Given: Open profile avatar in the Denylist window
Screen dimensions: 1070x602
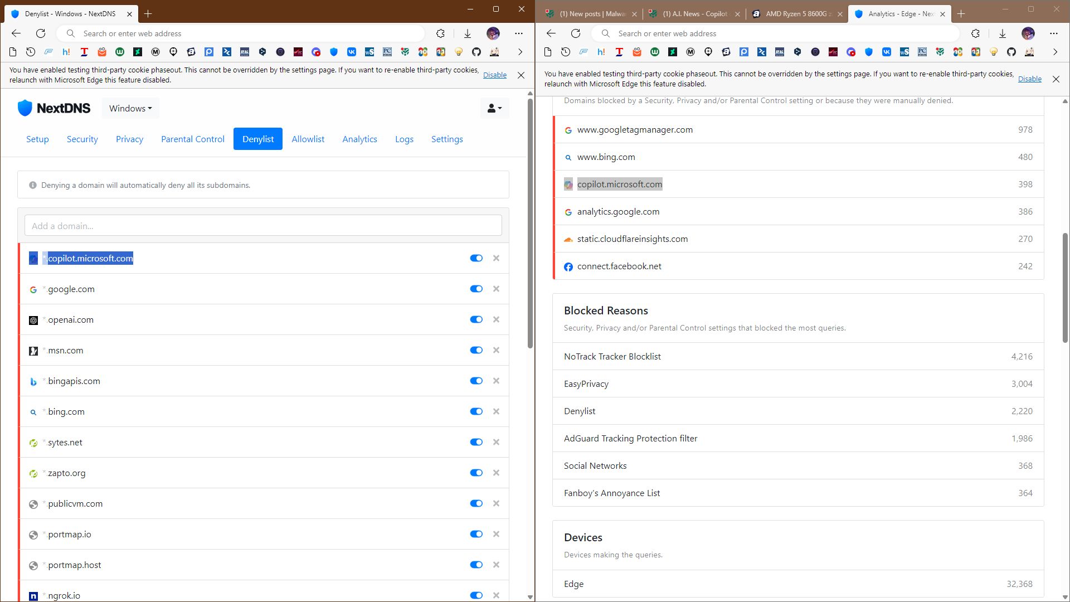Looking at the screenshot, I should [x=493, y=33].
